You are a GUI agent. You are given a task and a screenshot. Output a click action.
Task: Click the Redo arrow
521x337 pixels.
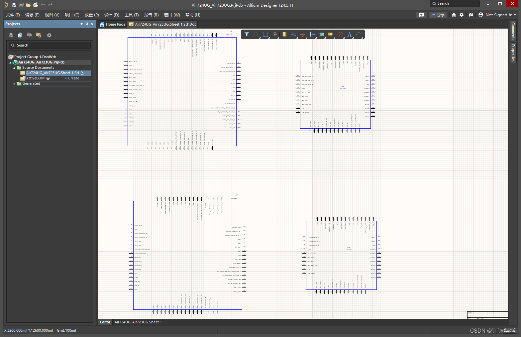(51, 5)
